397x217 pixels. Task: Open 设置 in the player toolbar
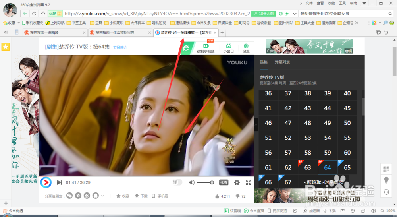[246, 48]
